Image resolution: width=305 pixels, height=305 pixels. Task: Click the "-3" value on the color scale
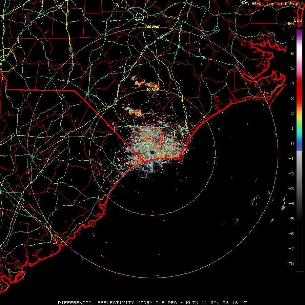pyautogui.click(x=291, y=189)
